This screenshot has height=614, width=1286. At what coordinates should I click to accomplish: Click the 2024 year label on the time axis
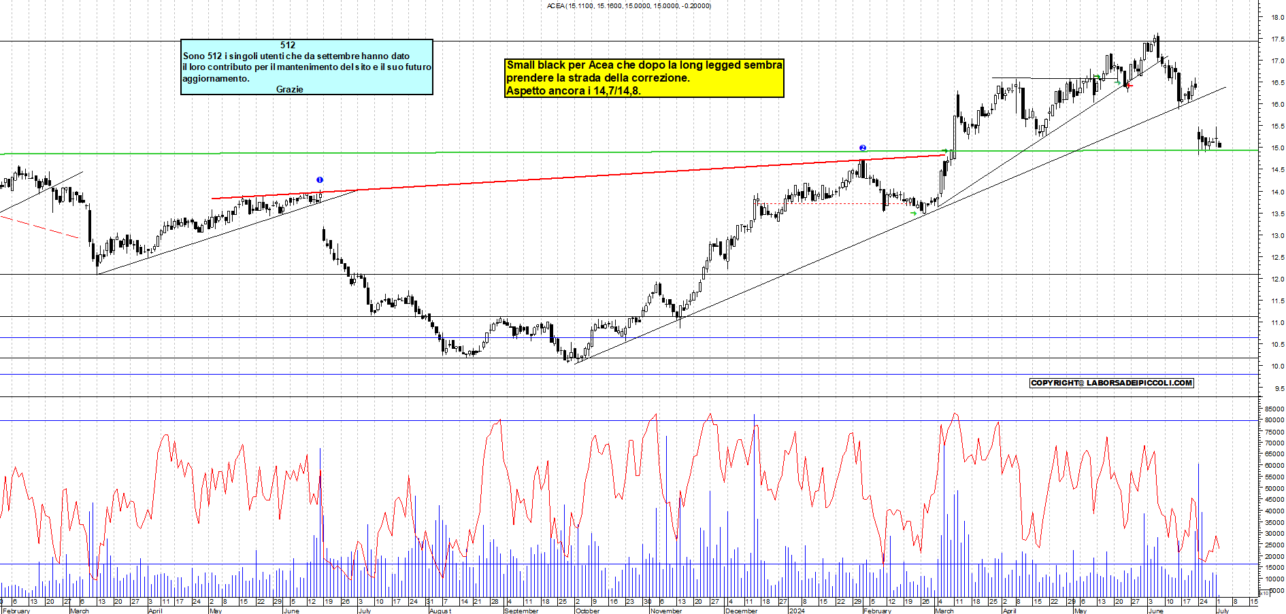pos(796,611)
